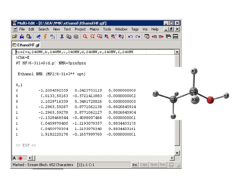The height and width of the screenshot is (179, 239).
Task: Click the horizontal scrollbar left arrow
Action: tap(30, 158)
